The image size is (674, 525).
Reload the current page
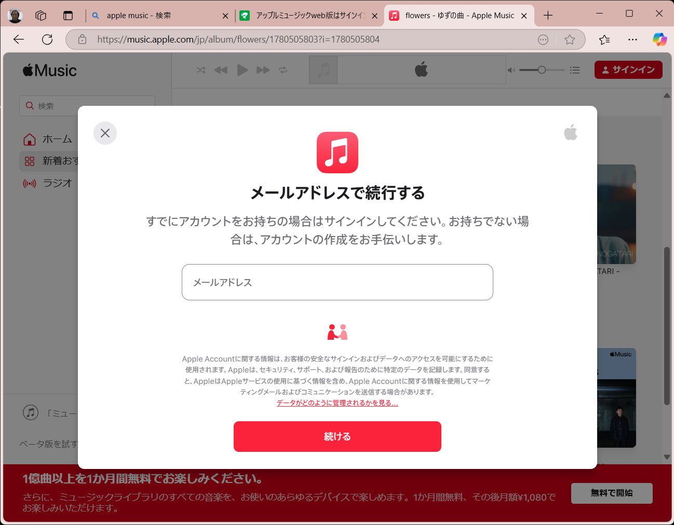[x=47, y=39]
